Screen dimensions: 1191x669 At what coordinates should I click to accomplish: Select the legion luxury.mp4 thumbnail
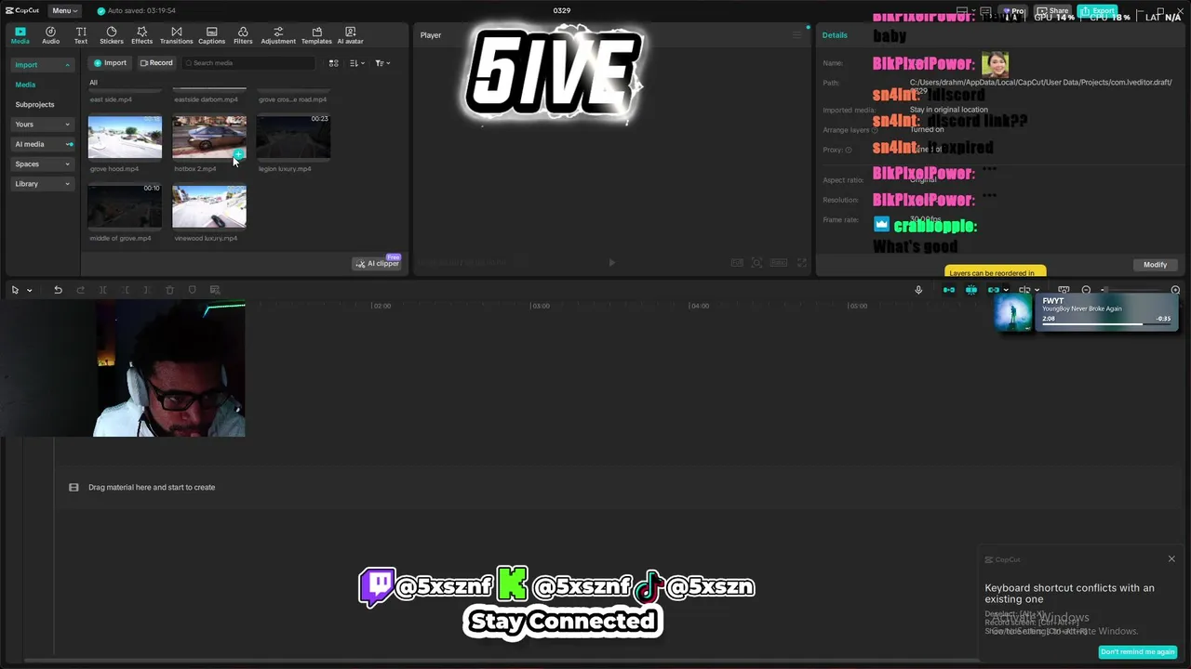coord(293,138)
